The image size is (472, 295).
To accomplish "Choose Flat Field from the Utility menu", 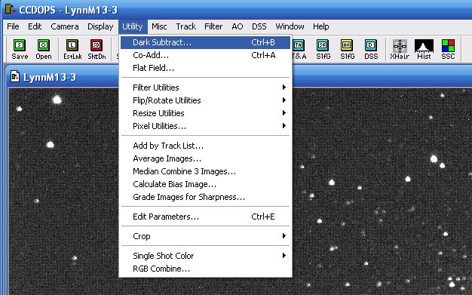I will coord(206,68).
